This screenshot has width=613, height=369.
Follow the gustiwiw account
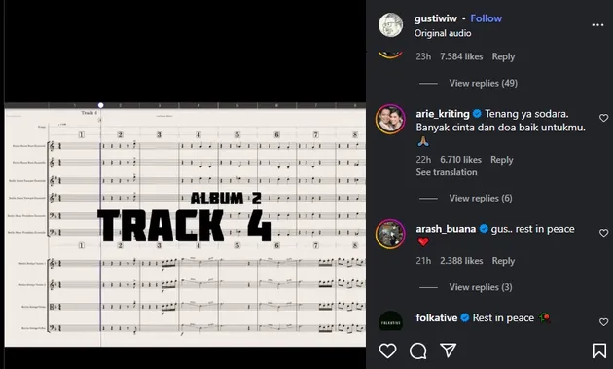click(486, 18)
